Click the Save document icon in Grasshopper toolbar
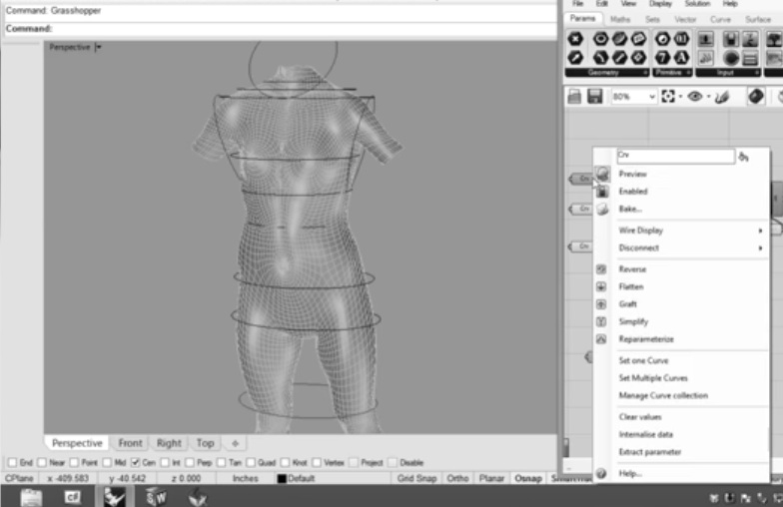Image resolution: width=783 pixels, height=507 pixels. pos(595,97)
